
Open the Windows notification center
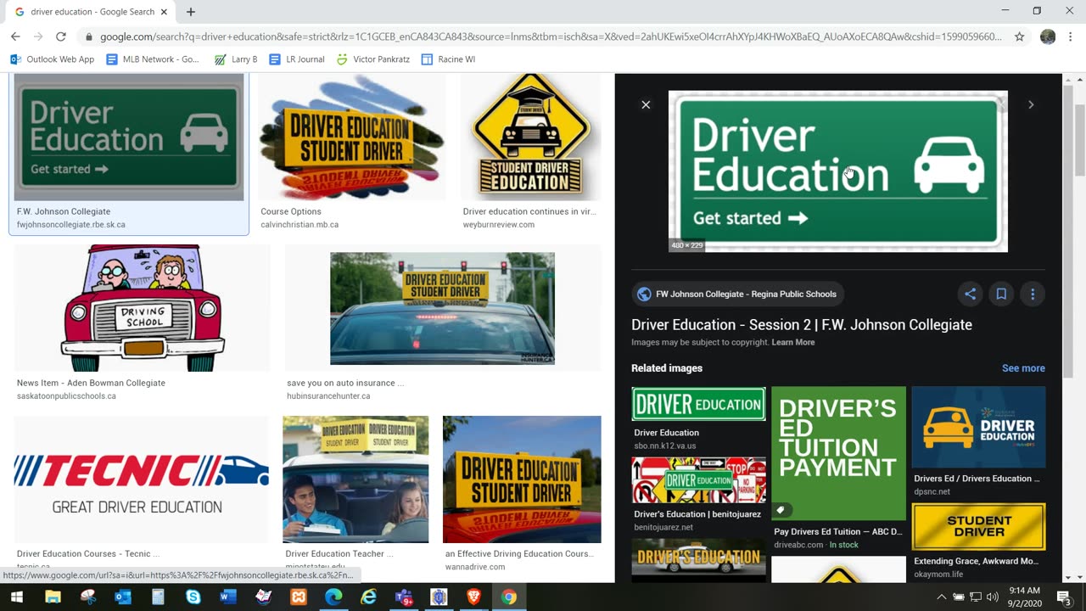pos(1064,597)
